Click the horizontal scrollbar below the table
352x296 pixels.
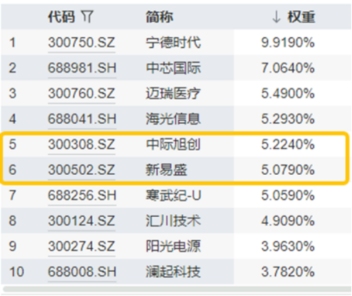click(177, 289)
